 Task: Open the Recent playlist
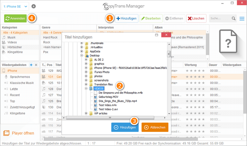point(20,95)
